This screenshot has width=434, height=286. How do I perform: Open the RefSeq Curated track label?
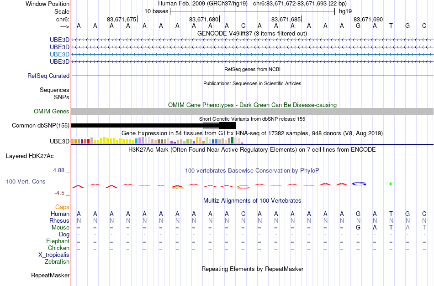48,76
